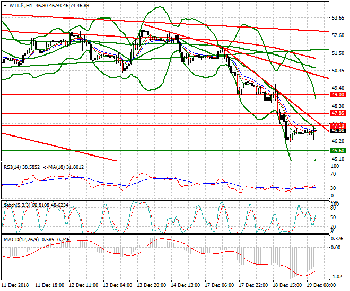The image size is (350, 291).
Task: Click the 45.10 price scale value
Action: [x=338, y=159]
